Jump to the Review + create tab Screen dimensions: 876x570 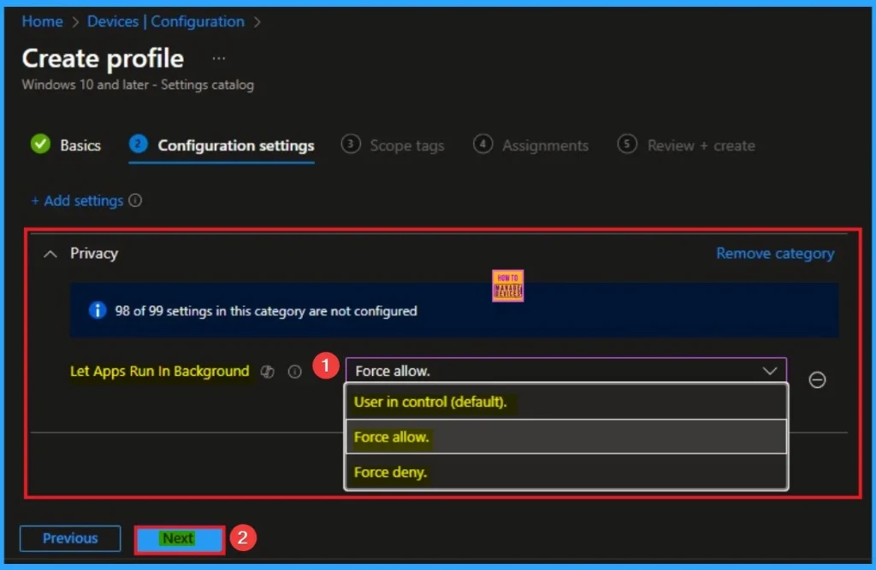point(701,145)
